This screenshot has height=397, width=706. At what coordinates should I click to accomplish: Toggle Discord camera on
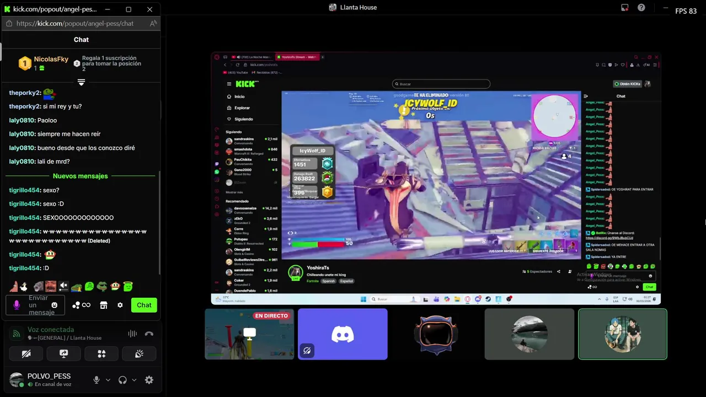26,354
